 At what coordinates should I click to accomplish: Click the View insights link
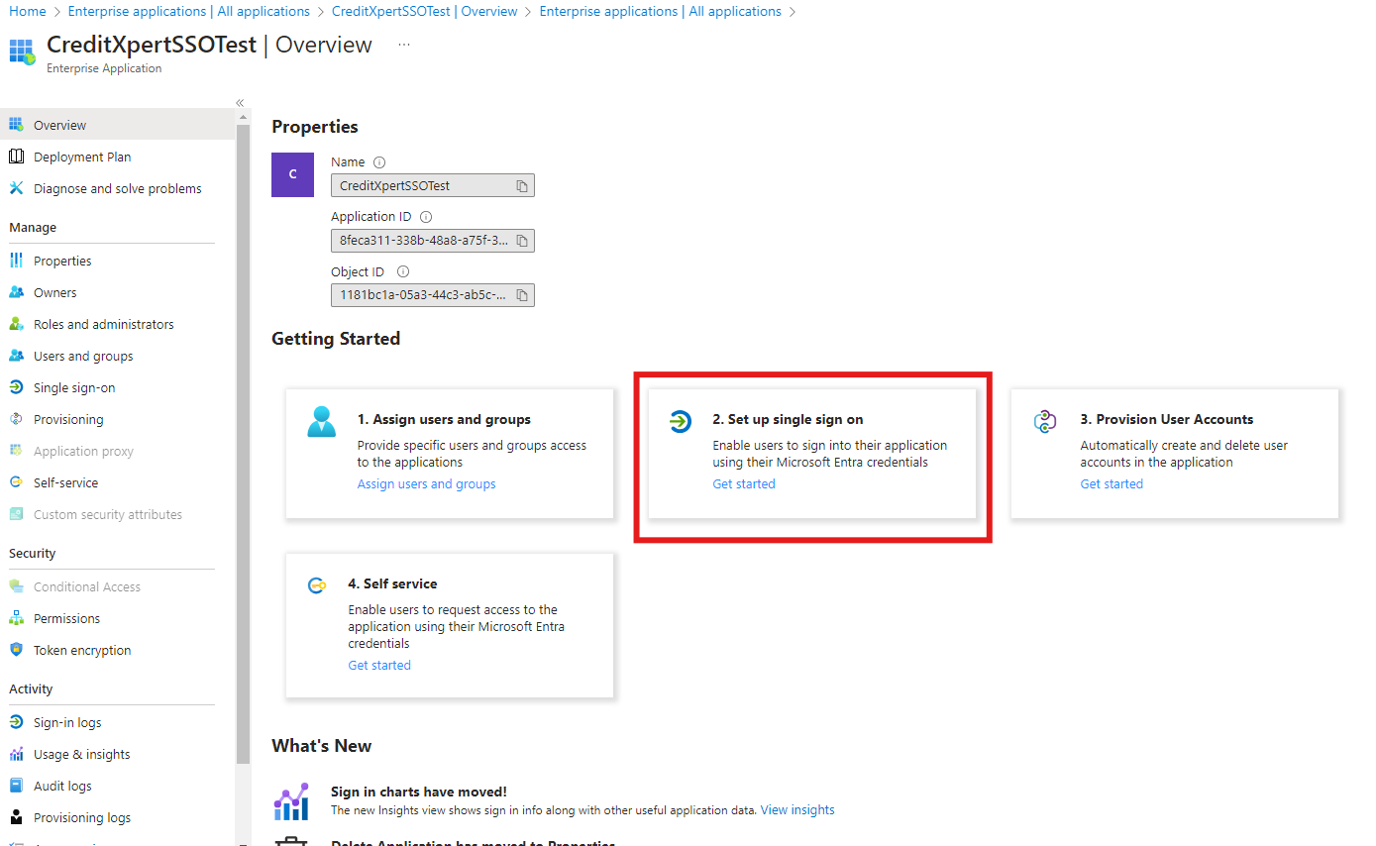(x=797, y=810)
